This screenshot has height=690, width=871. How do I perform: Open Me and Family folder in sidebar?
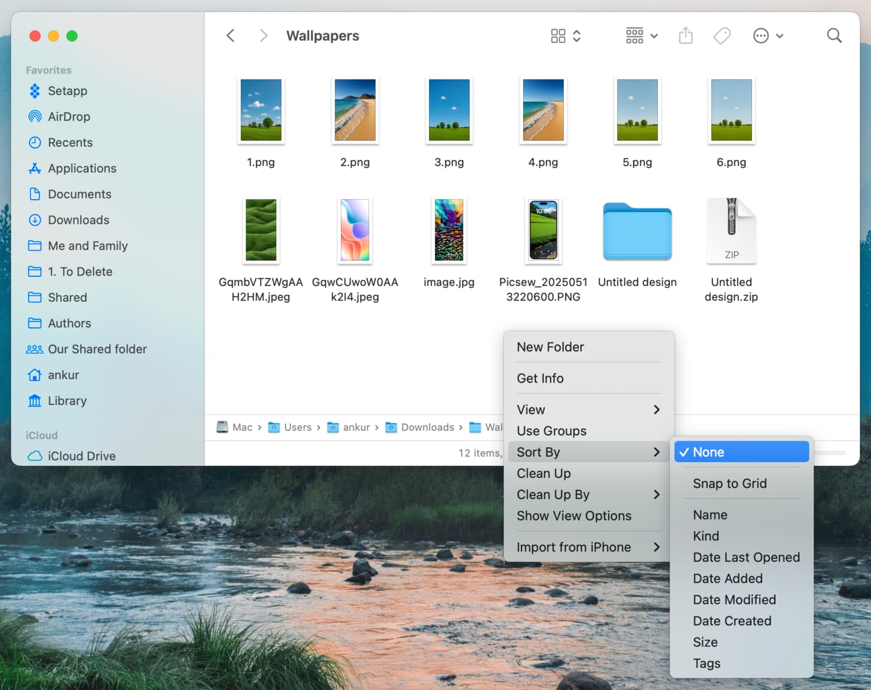(x=88, y=246)
